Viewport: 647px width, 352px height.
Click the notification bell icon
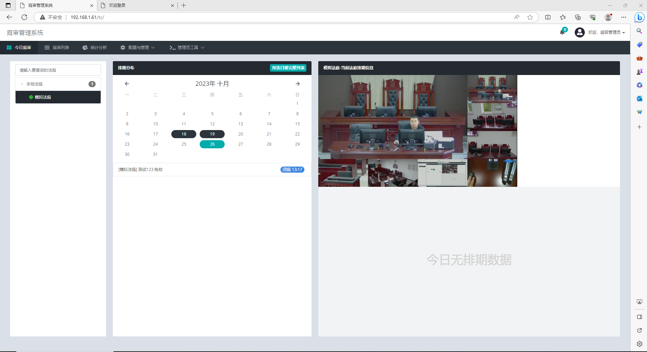click(562, 32)
